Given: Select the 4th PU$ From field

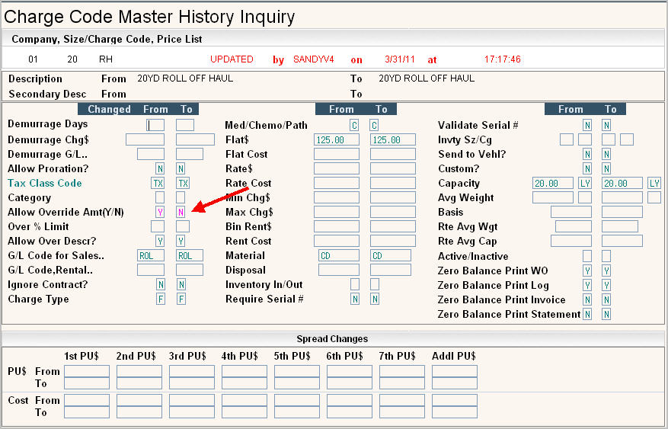Looking at the screenshot, I should 244,371.
